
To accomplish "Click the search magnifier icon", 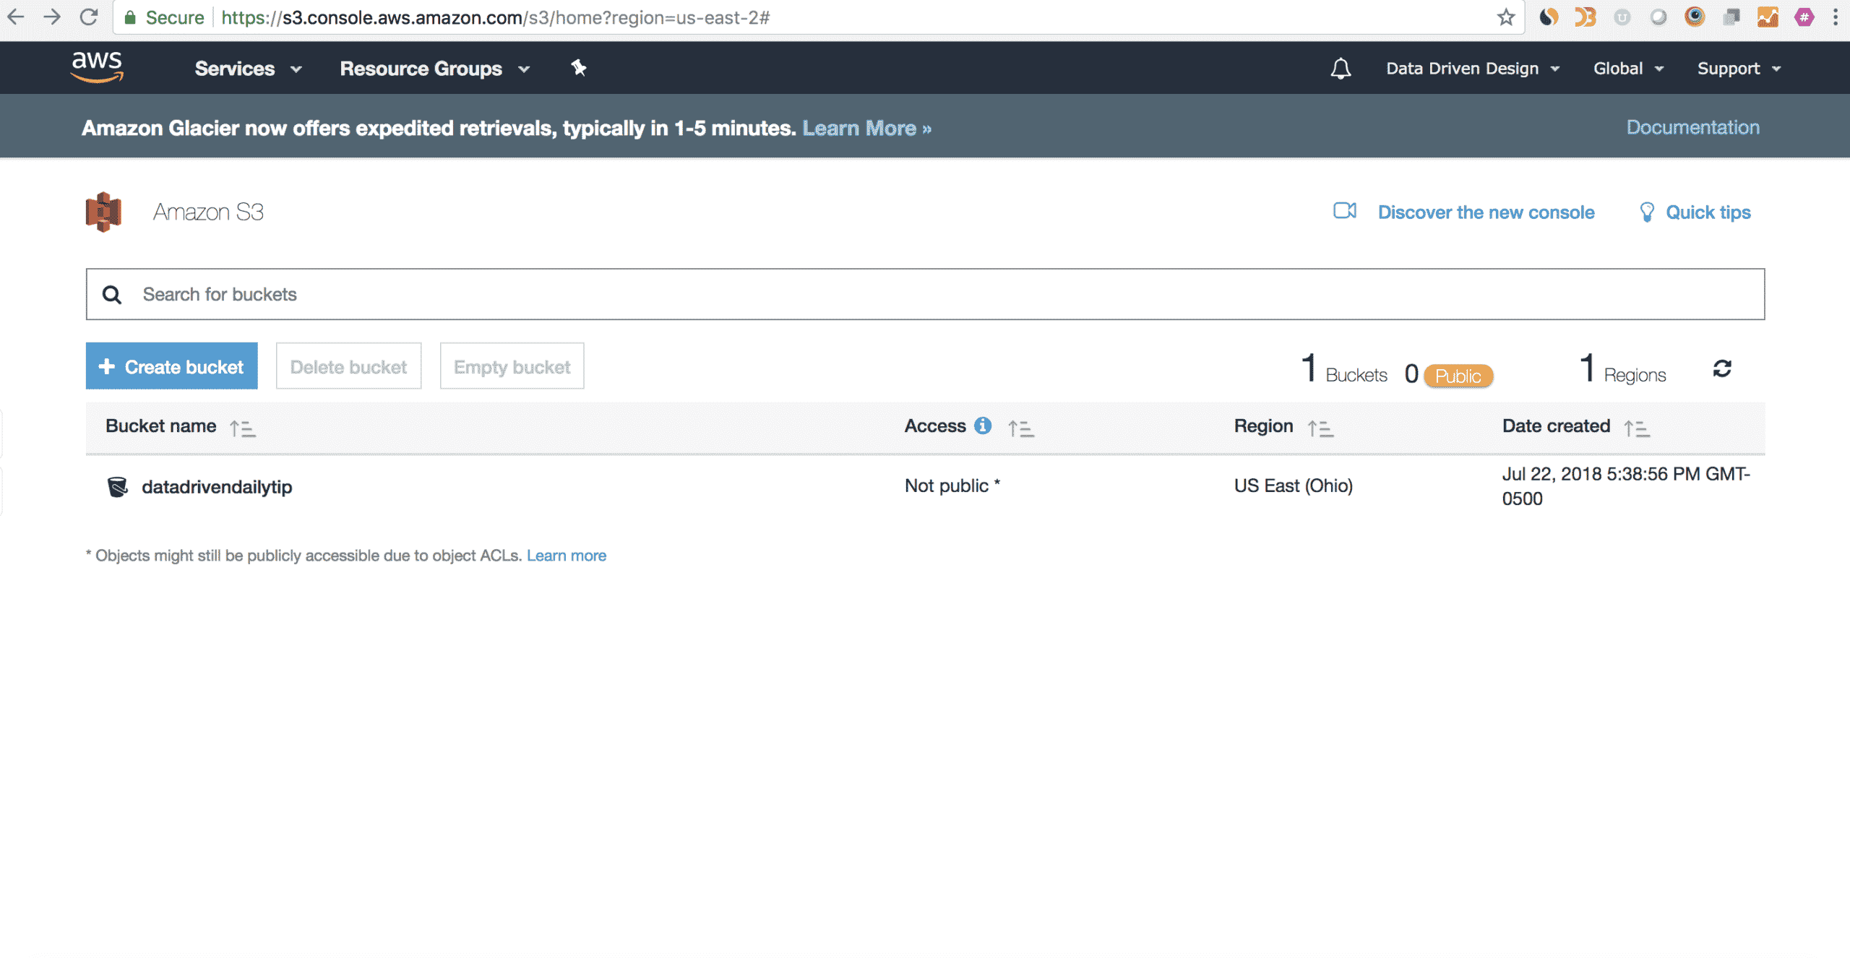I will tap(112, 294).
